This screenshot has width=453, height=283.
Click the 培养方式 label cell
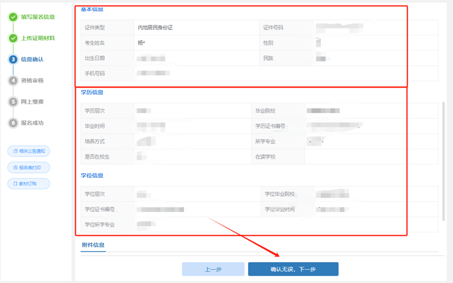[x=107, y=141]
